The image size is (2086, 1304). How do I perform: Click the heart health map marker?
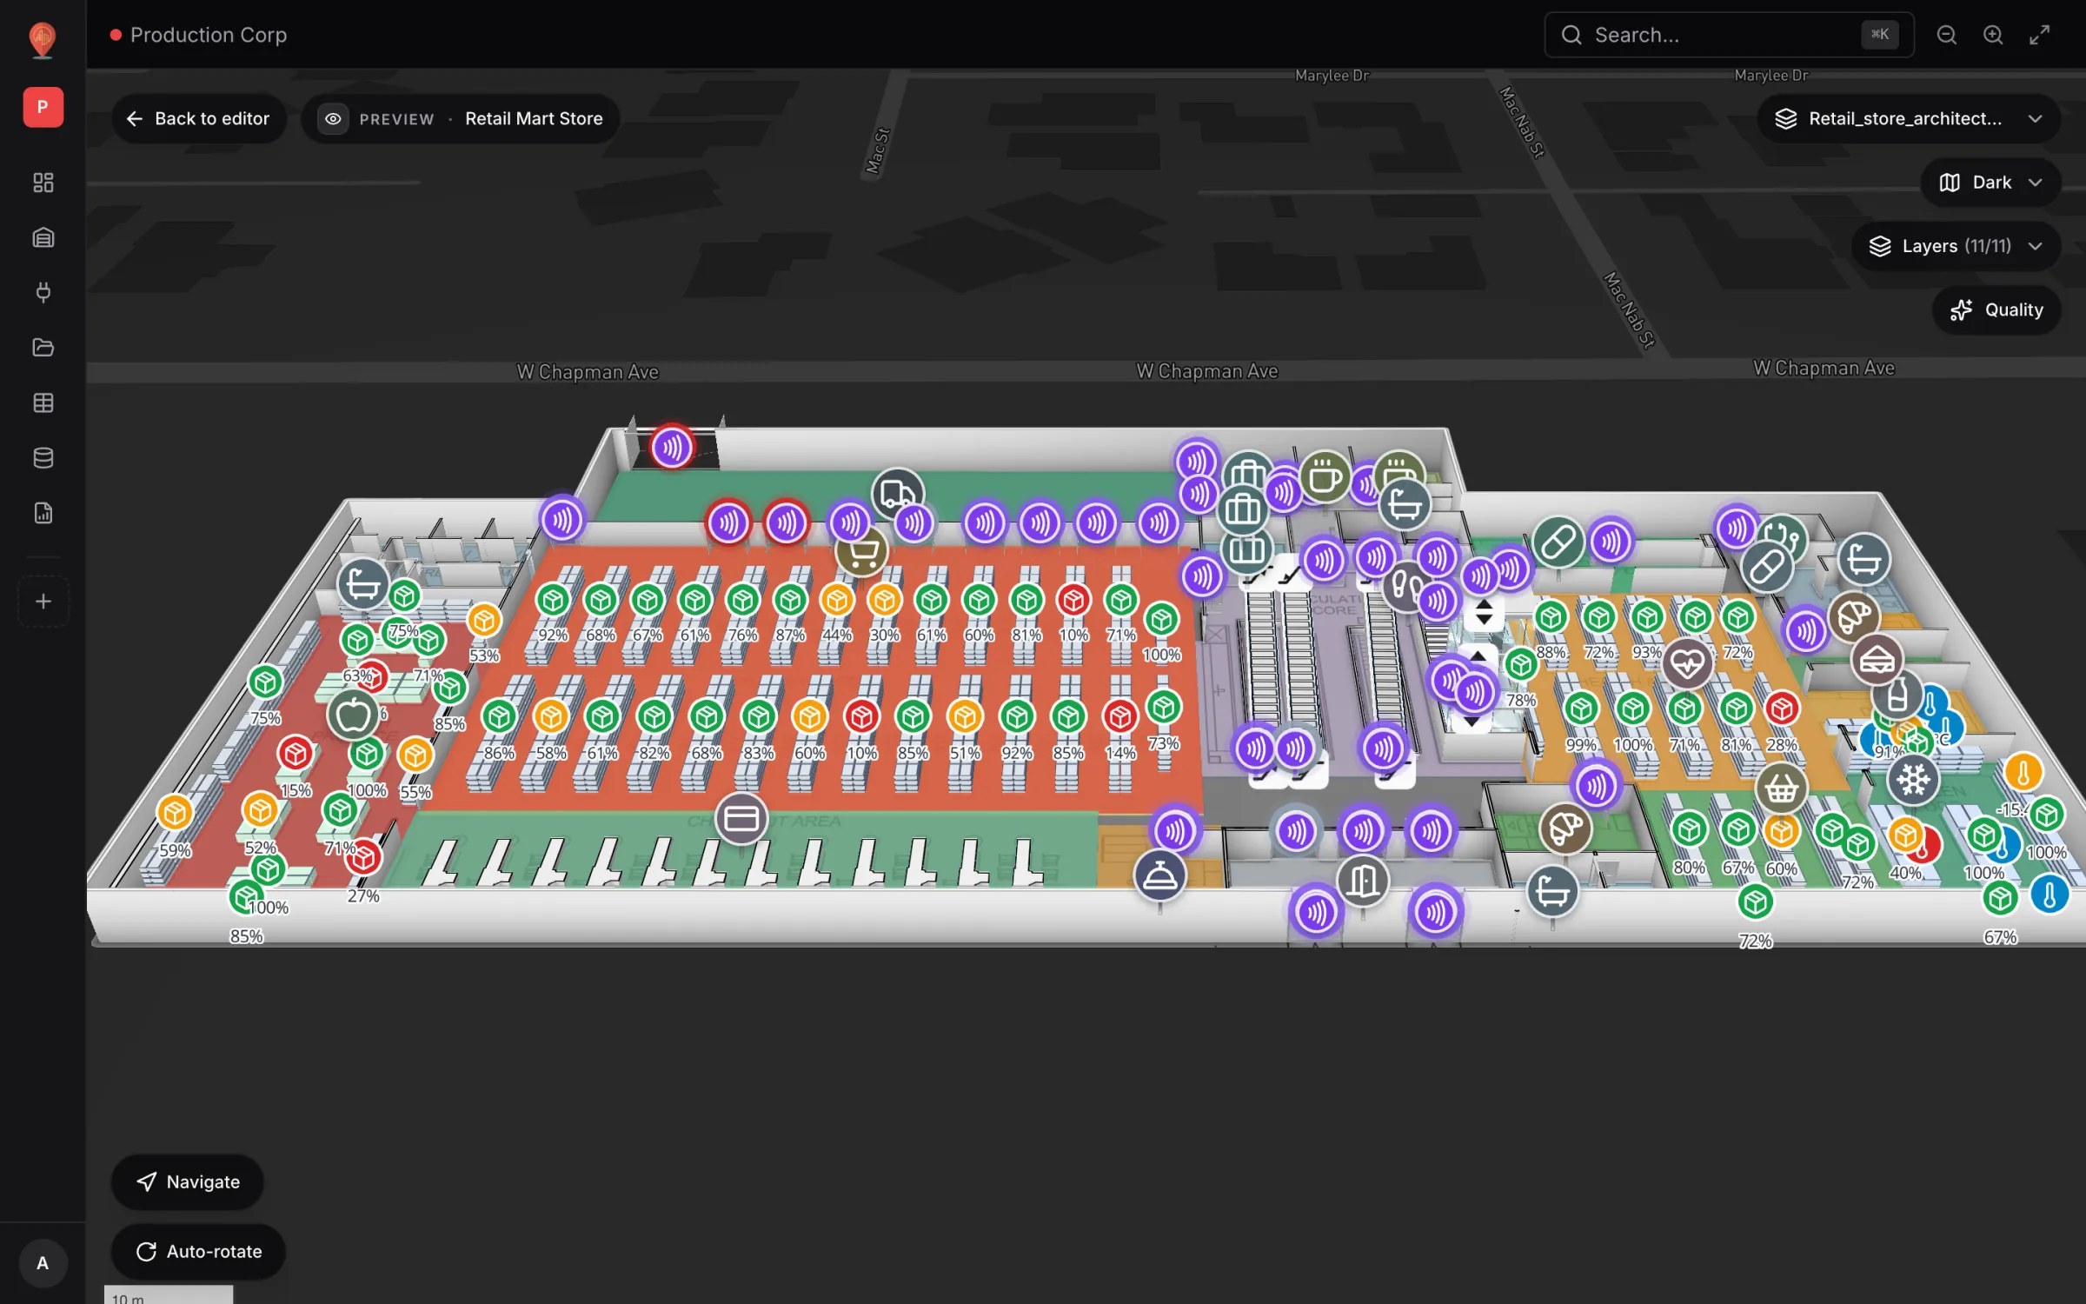coord(1687,663)
